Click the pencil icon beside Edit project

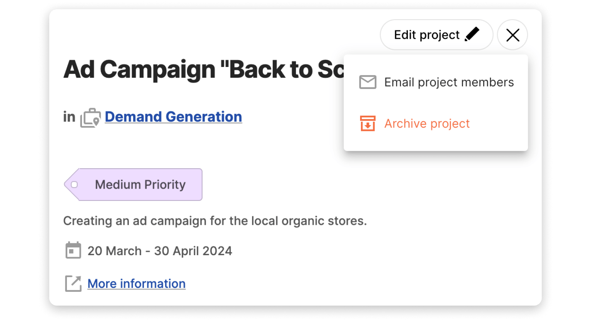click(x=472, y=34)
